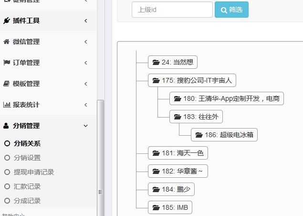Viewport: 303px width, 216px height.
Task: Click the plug icon beside 插件工具
Action: click(6, 21)
